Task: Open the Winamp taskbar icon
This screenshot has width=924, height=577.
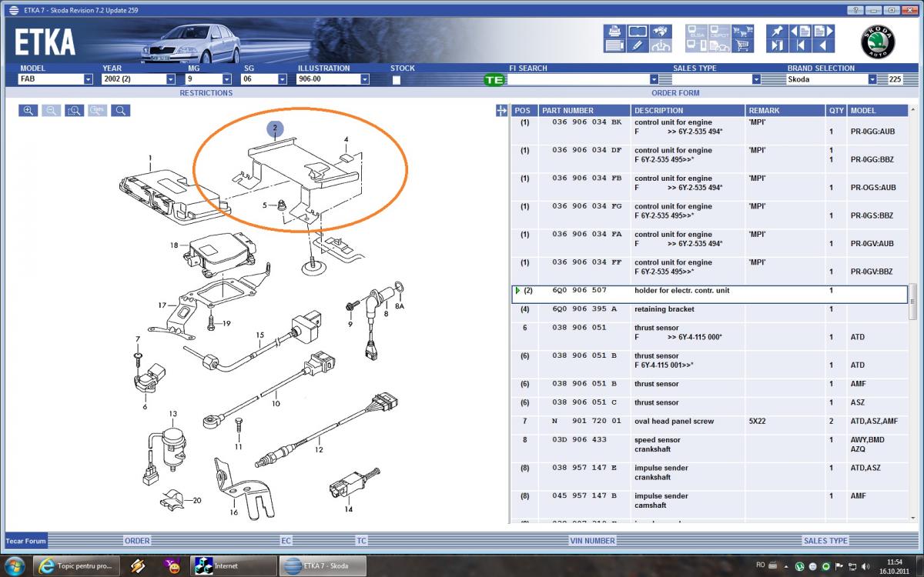Action: click(x=138, y=566)
